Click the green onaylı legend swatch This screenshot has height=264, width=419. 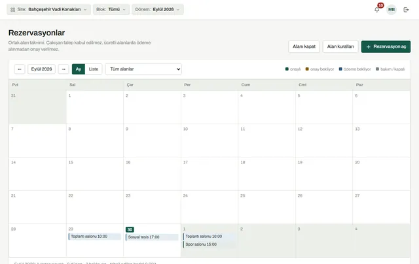[x=287, y=69]
